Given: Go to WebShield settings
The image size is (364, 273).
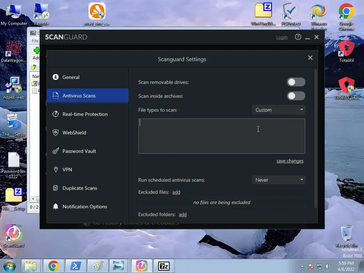Looking at the screenshot, I should 87,133.
